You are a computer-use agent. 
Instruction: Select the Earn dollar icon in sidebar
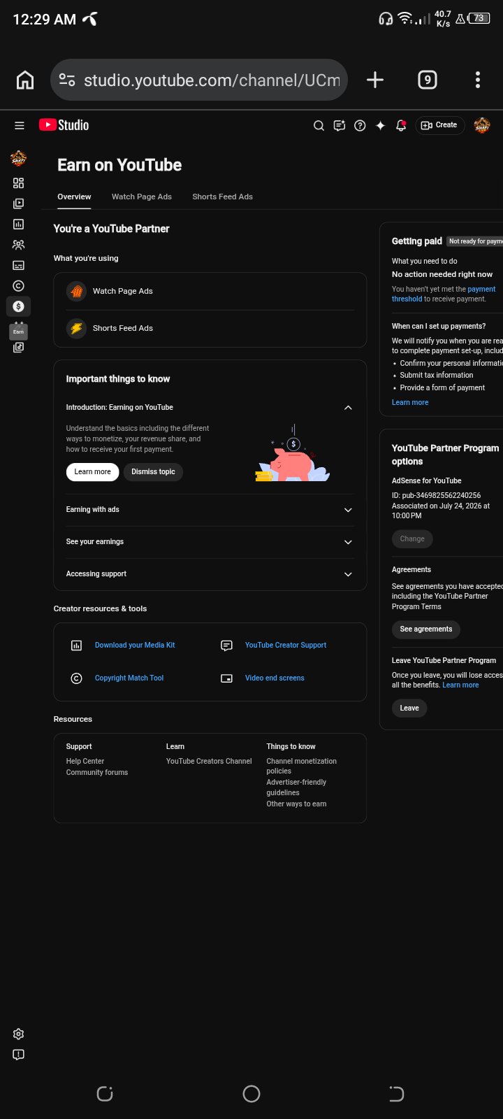(x=19, y=306)
